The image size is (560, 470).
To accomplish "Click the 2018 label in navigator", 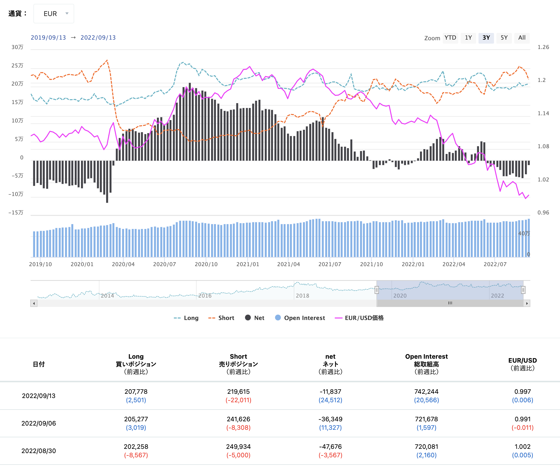I will [302, 295].
